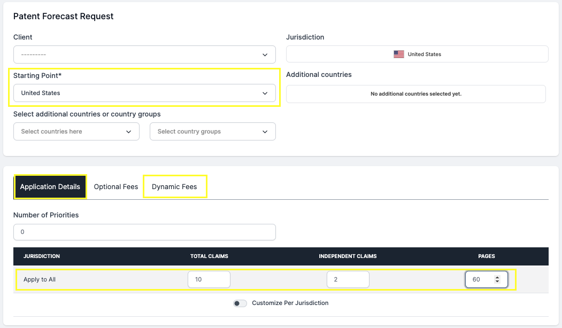Image resolution: width=562 pixels, height=328 pixels.
Task: Click the Select countries here chevron
Action: (x=128, y=131)
